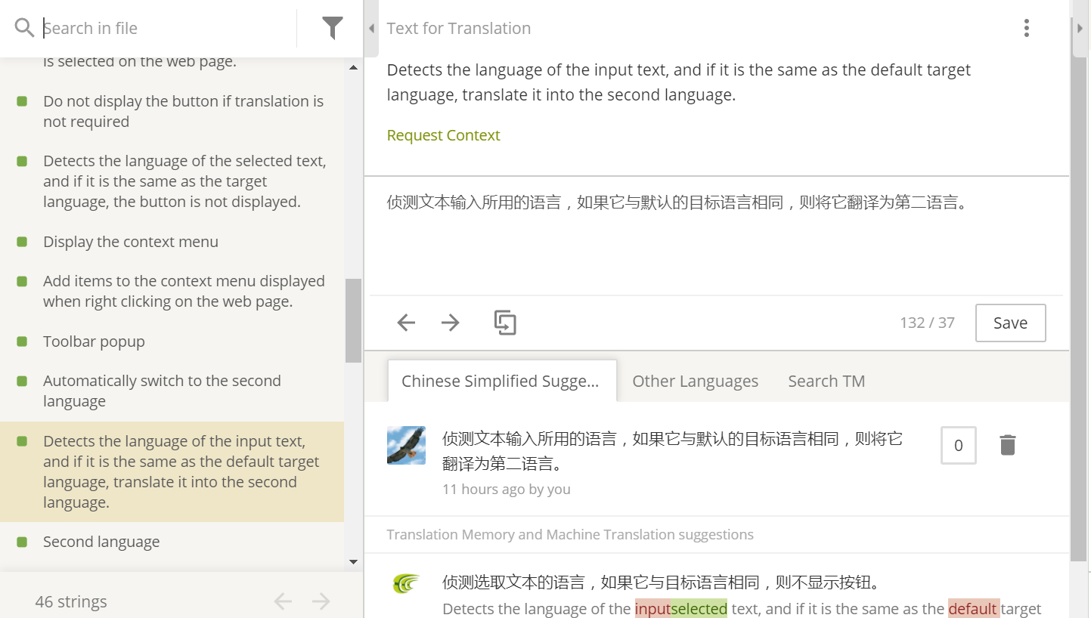This screenshot has height=618, width=1091.
Task: Click the vote count box showing 0
Action: coord(958,445)
